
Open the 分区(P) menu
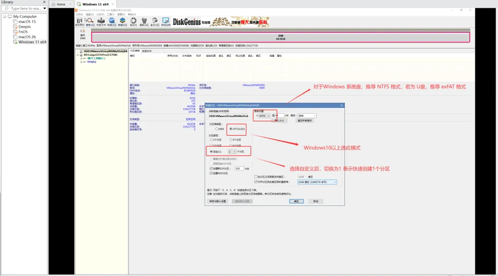click(x=100, y=14)
